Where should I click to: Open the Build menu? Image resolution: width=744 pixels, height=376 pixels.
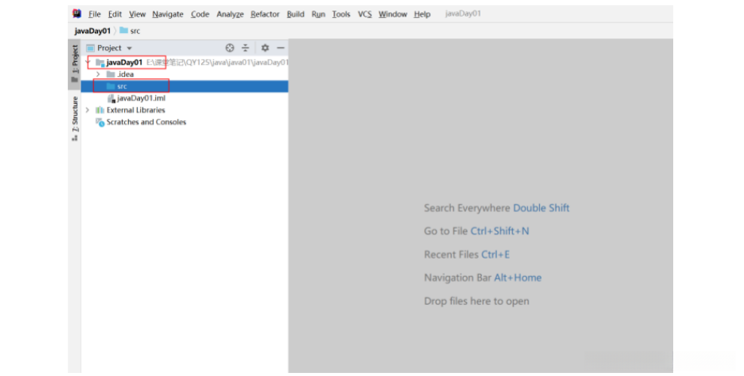tap(295, 14)
